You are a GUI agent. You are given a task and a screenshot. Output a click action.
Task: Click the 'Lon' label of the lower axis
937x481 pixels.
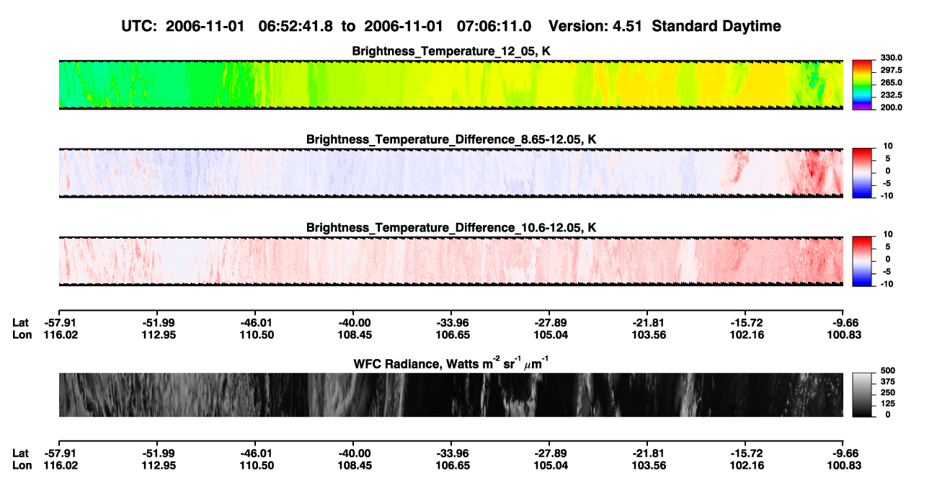(x=22, y=464)
